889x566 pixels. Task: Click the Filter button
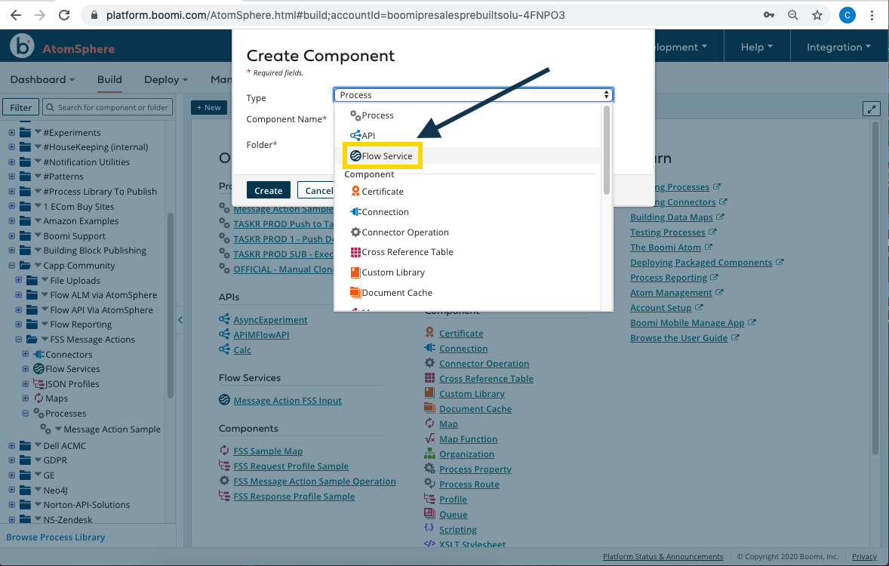[x=21, y=107]
